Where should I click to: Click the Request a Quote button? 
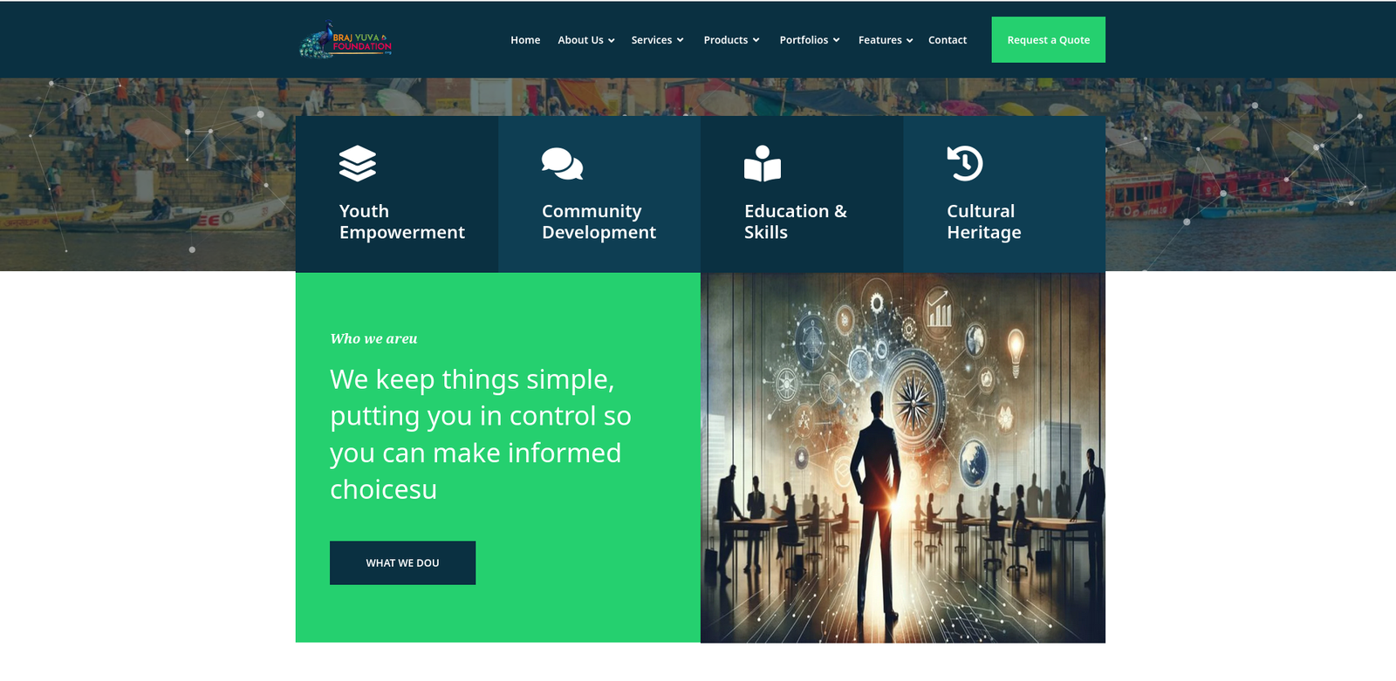pos(1049,40)
